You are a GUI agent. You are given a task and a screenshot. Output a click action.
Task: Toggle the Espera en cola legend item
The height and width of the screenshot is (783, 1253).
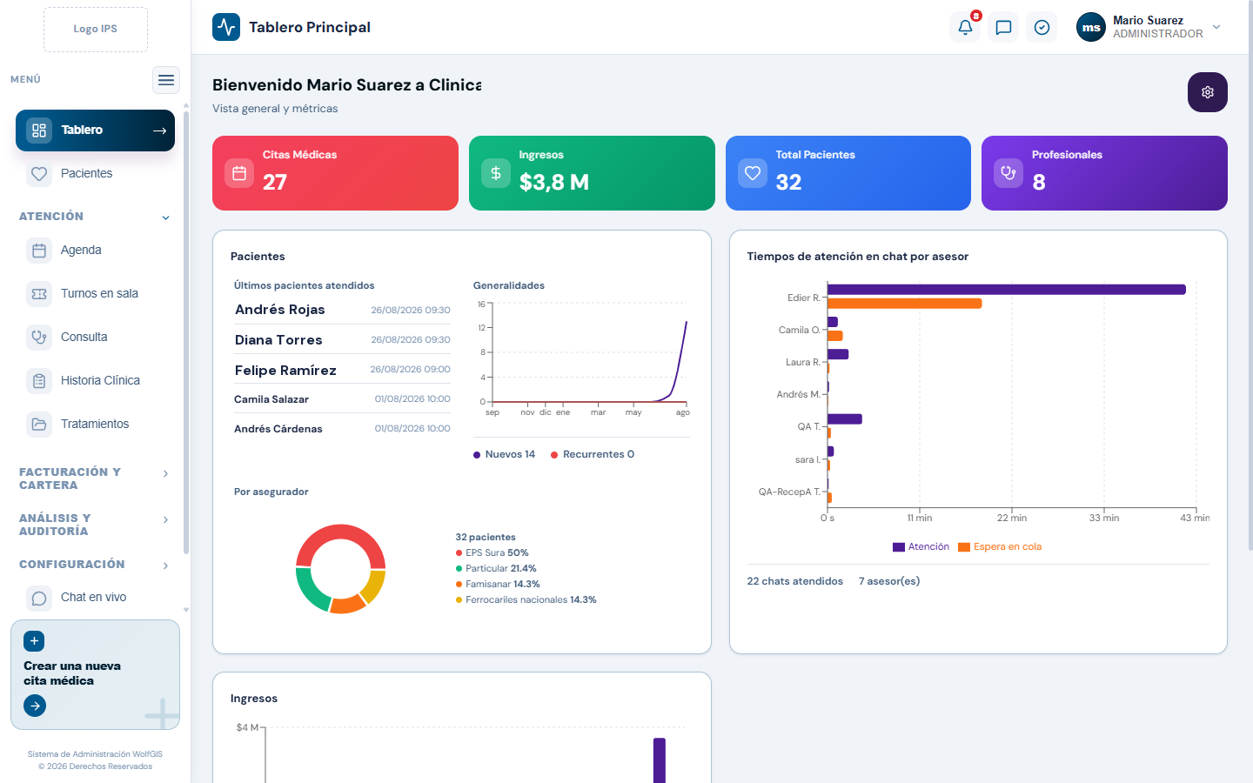point(1000,547)
